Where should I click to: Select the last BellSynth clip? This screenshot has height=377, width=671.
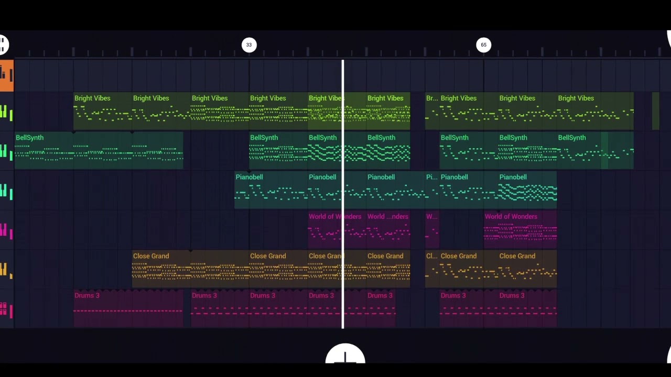[x=596, y=151]
